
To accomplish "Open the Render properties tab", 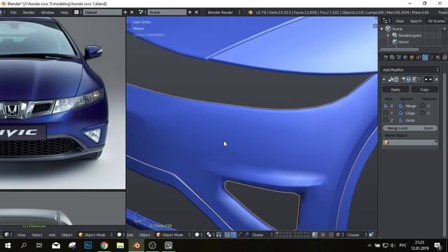I will tap(386, 57).
